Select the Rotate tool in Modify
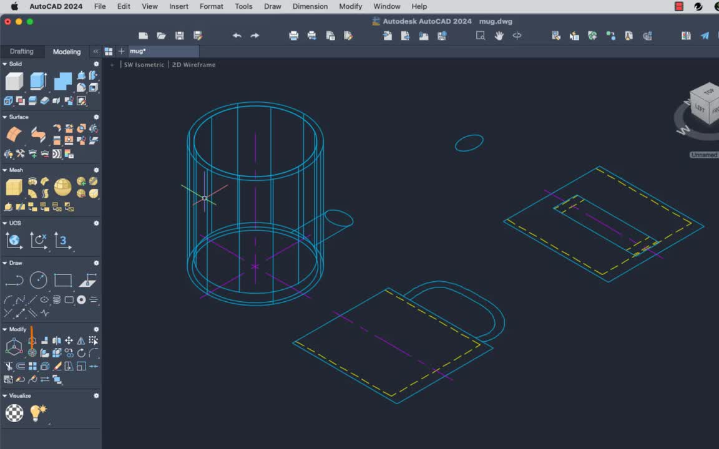The image size is (719, 449). point(81,353)
